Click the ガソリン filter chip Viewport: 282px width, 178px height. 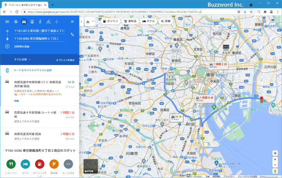click(x=111, y=21)
